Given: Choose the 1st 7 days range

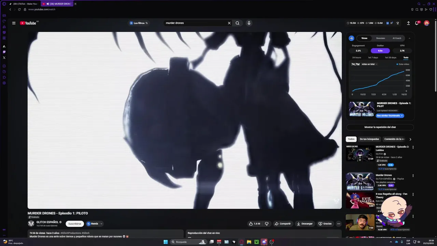Looking at the screenshot, I should click(373, 57).
